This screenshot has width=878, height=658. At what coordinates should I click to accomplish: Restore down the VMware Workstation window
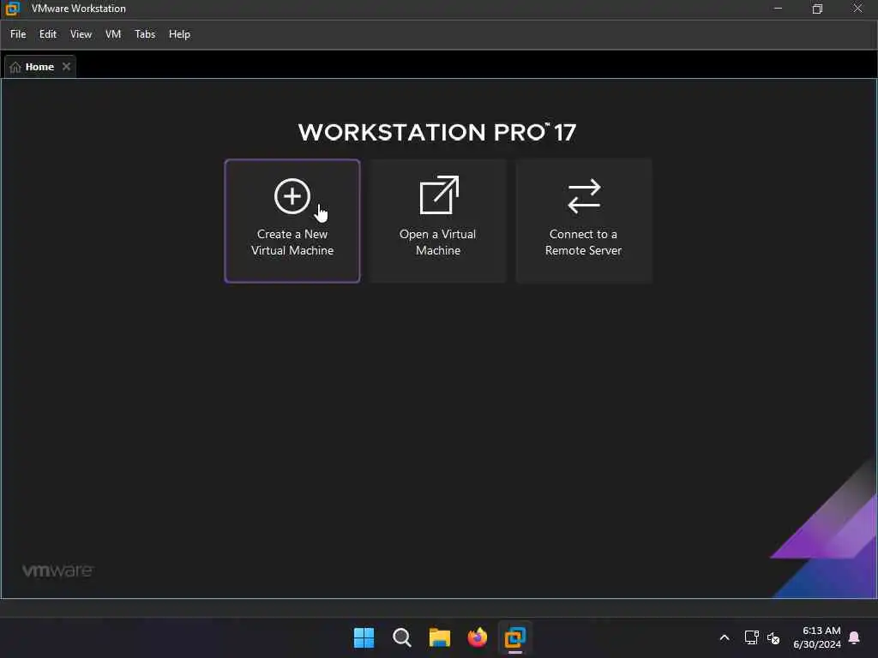tap(817, 9)
